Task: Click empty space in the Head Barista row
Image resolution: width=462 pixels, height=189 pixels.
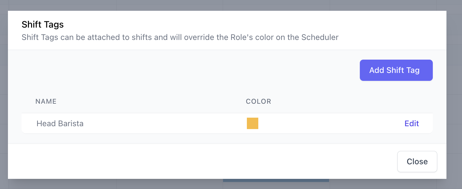Action: coord(317,123)
